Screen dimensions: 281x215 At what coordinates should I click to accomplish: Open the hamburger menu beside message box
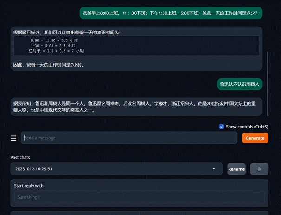point(13,138)
